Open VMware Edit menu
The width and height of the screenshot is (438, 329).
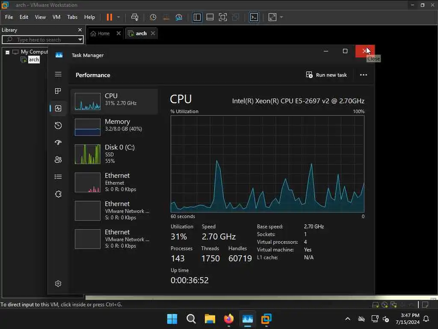(24, 17)
